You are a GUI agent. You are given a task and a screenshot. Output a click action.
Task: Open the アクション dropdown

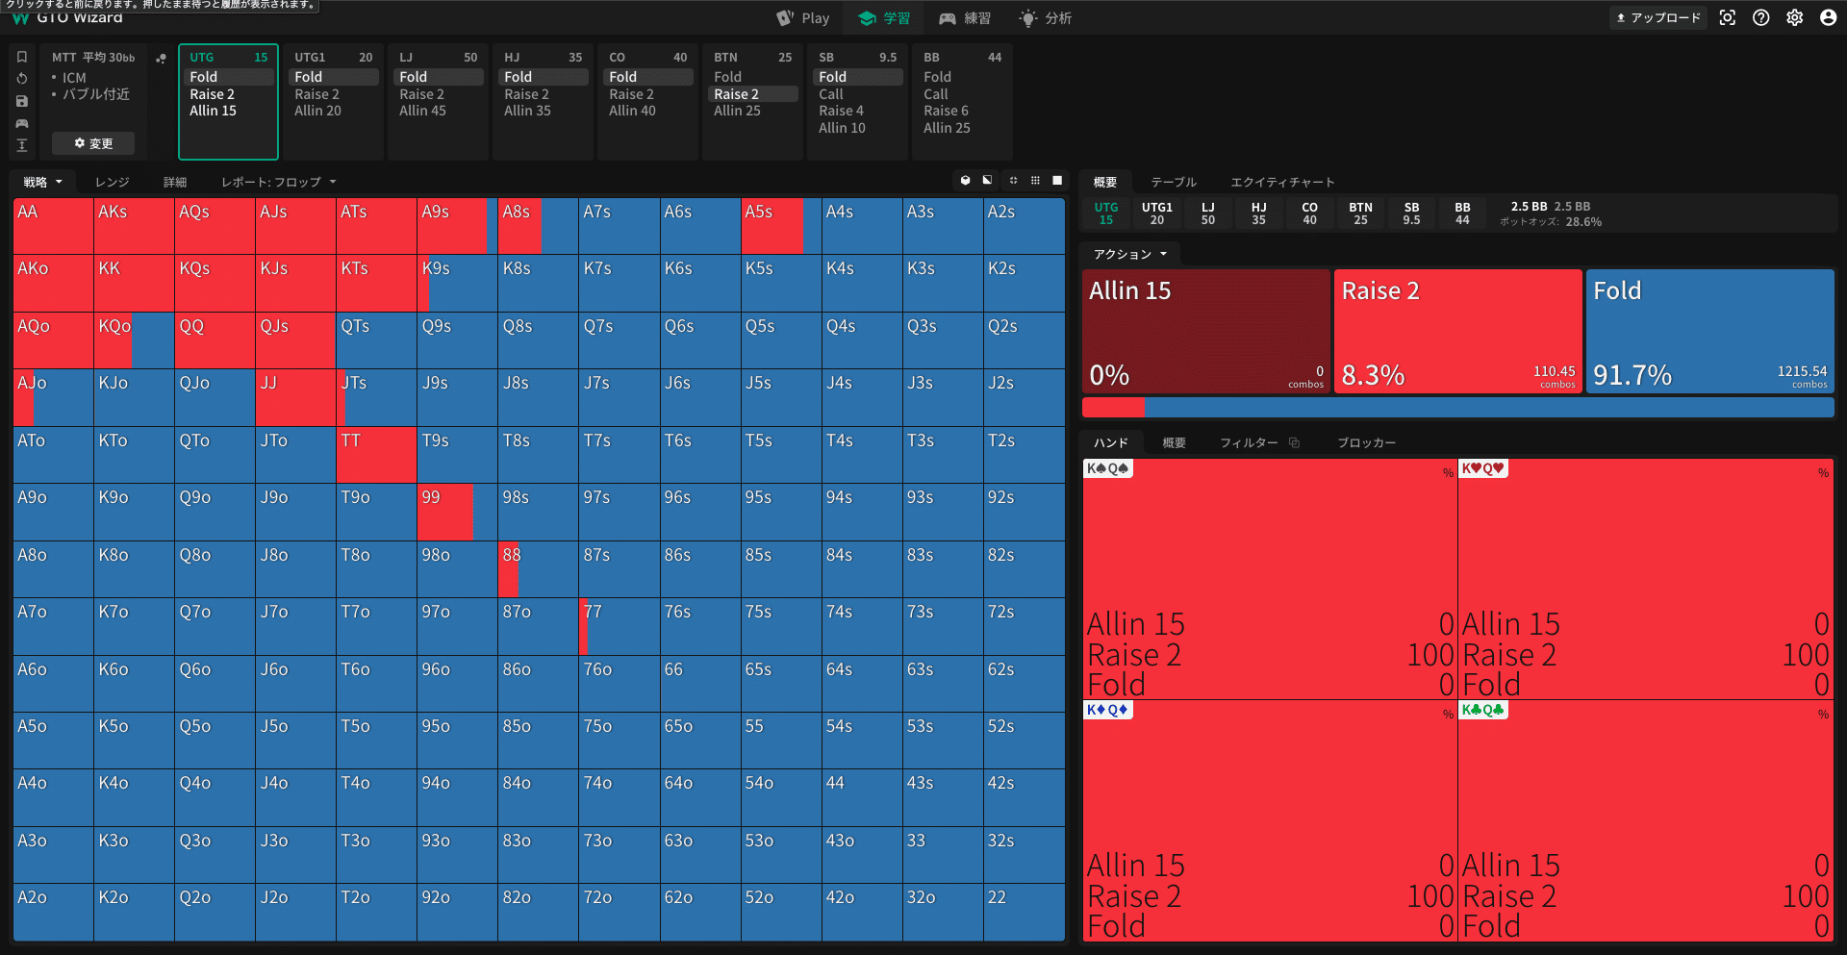(x=1130, y=254)
